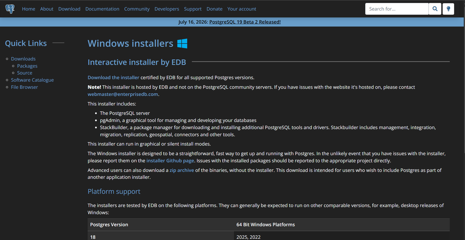Open the Home menu item
The image size is (465, 240).
point(28,9)
